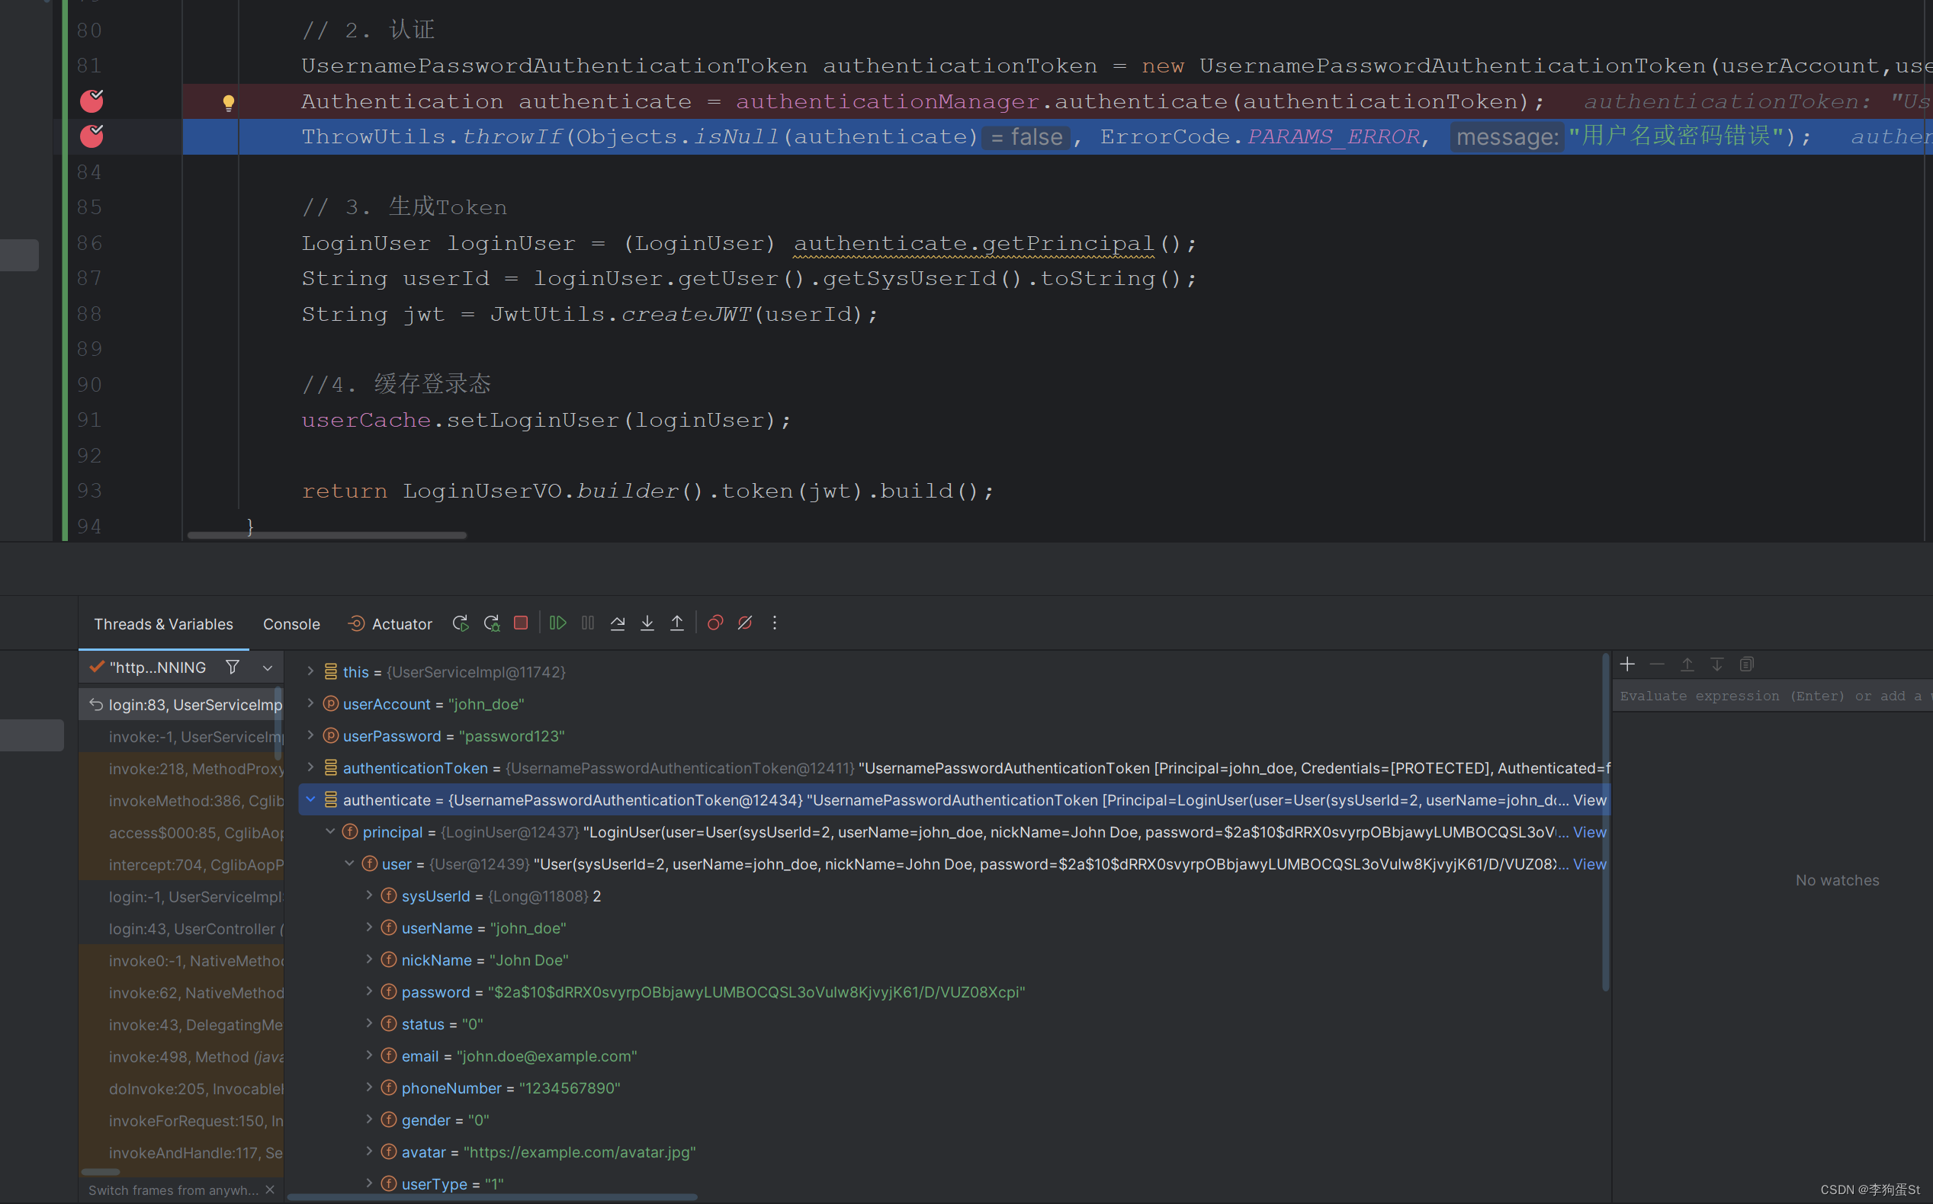Select frame intercept:704, CglibAopProxy

click(181, 865)
